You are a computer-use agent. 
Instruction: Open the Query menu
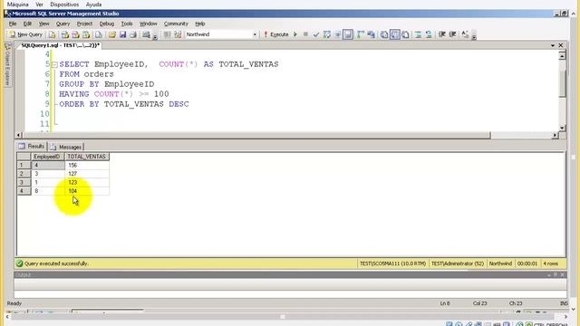[x=63, y=24]
